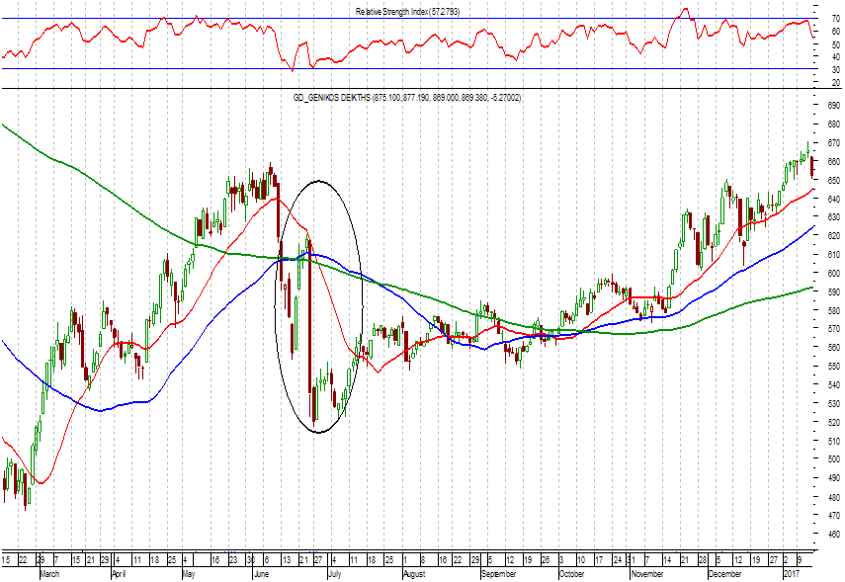Select the May month label
The width and height of the screenshot is (845, 582).
coord(189,574)
